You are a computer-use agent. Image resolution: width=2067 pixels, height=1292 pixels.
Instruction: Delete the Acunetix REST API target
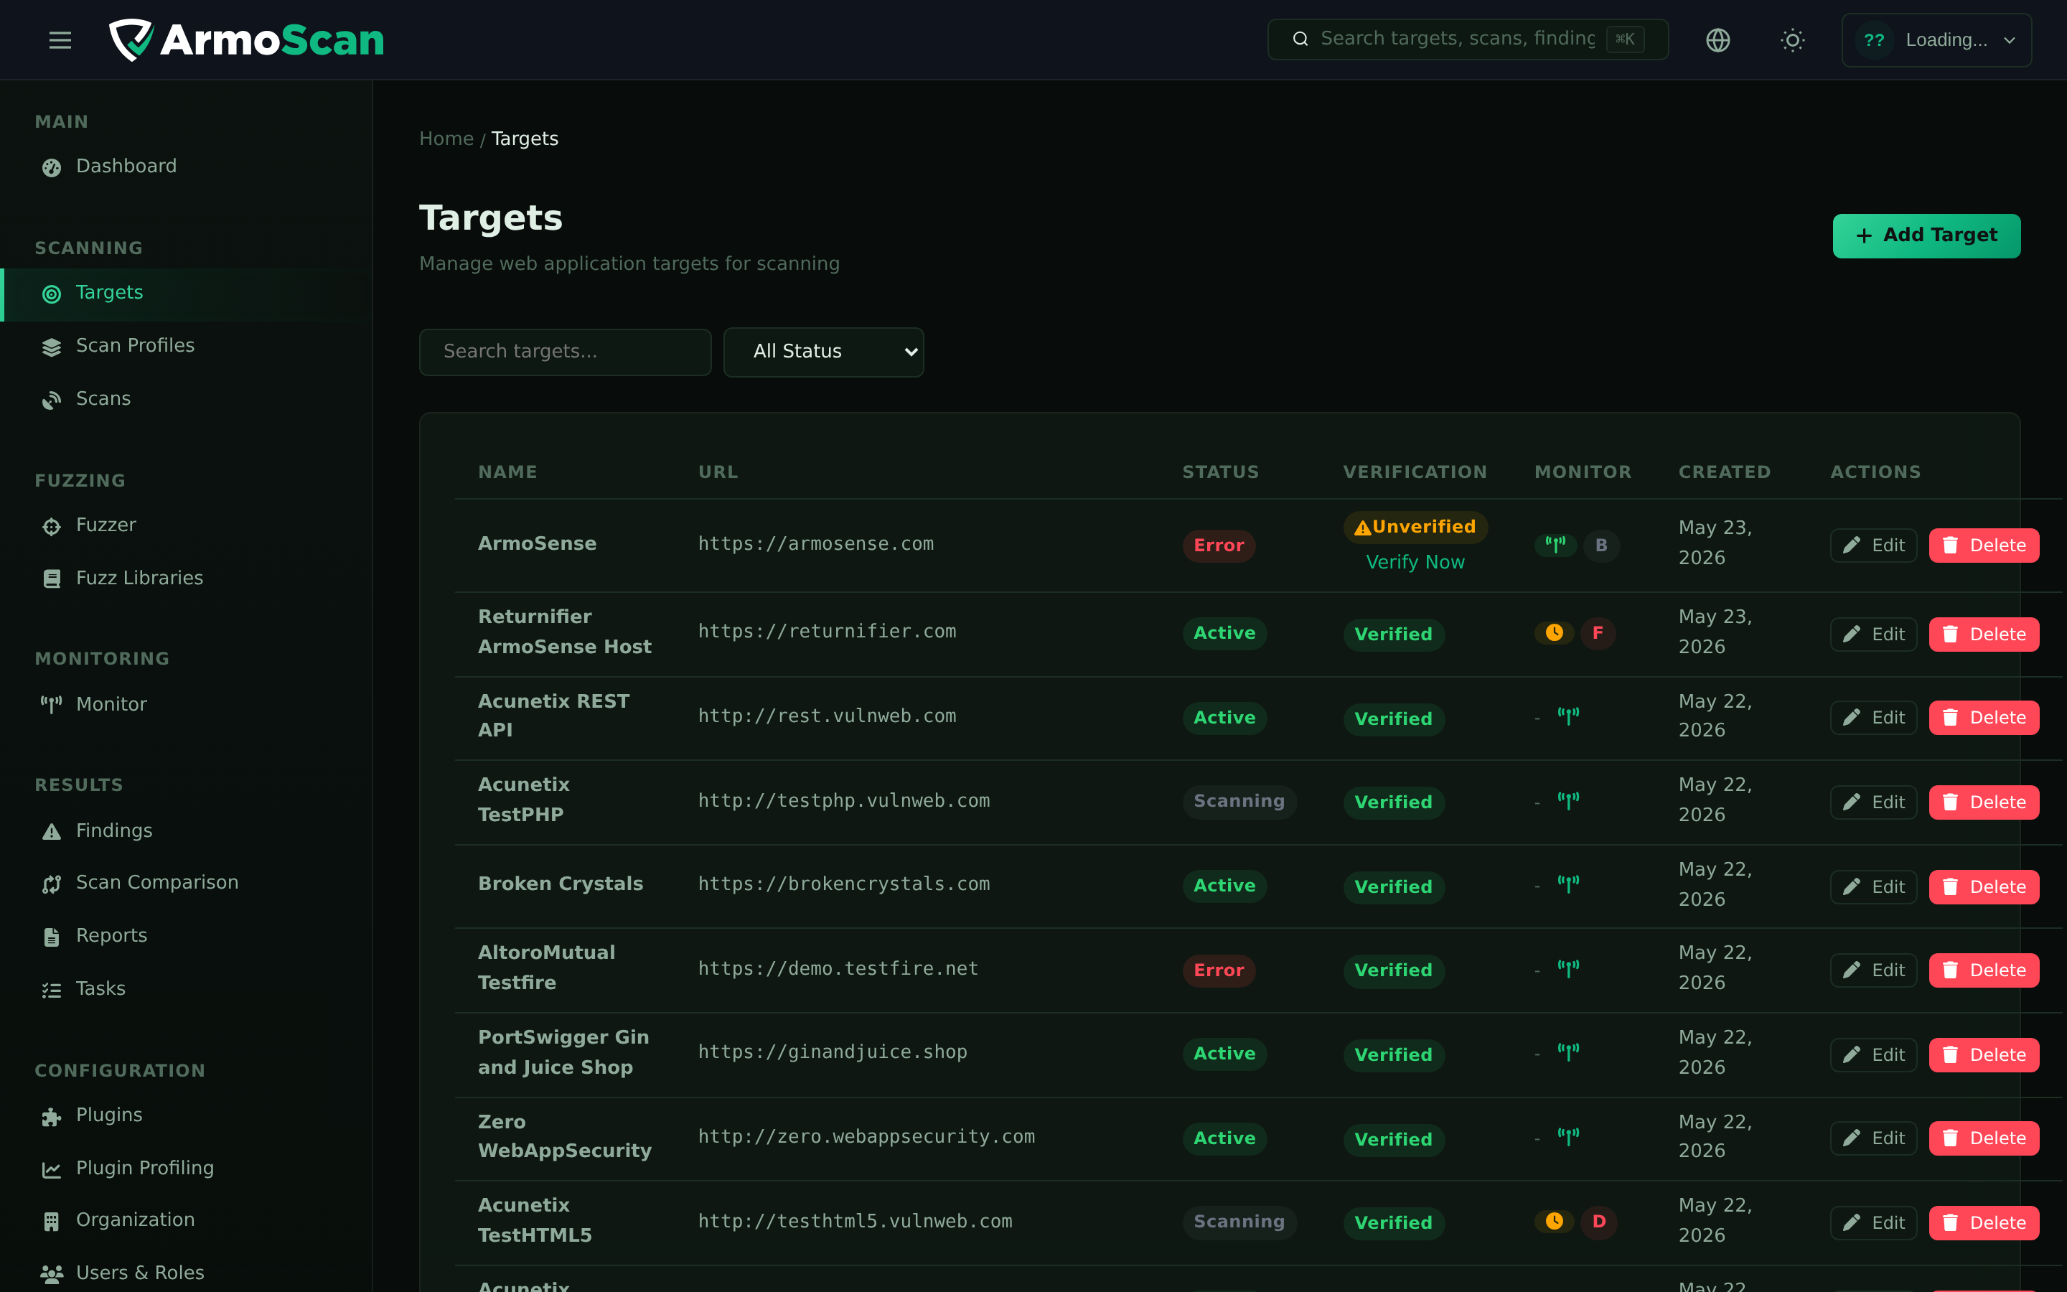(x=1983, y=718)
